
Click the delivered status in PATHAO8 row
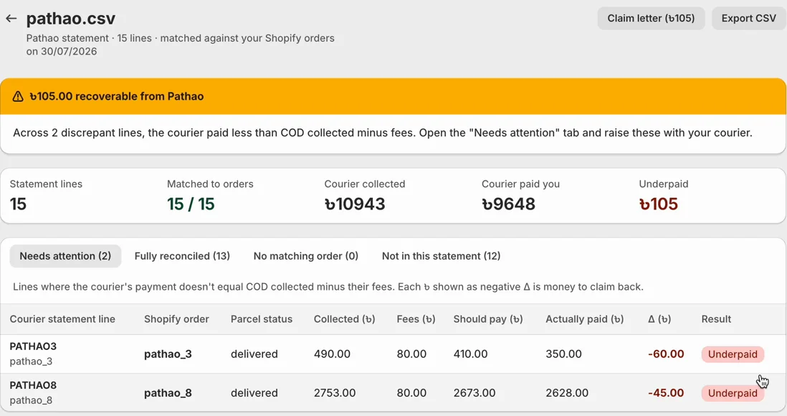pyautogui.click(x=254, y=393)
